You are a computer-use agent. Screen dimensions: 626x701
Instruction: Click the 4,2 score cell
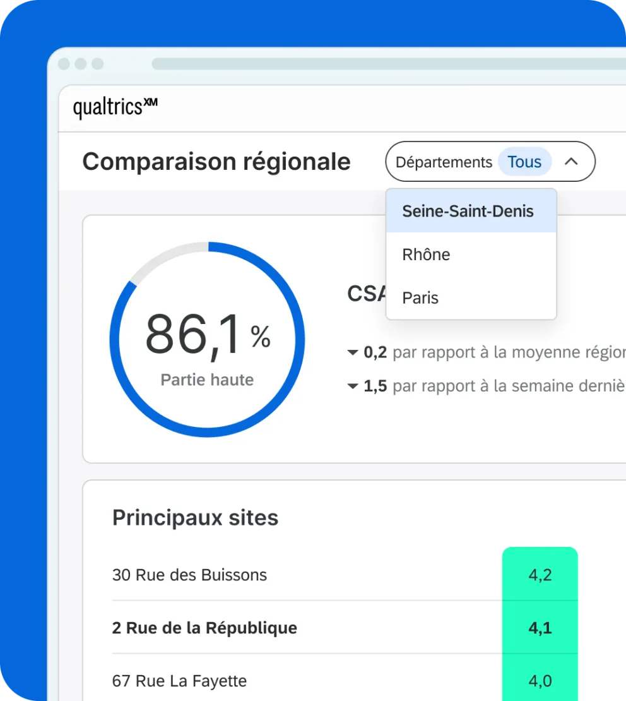(540, 575)
